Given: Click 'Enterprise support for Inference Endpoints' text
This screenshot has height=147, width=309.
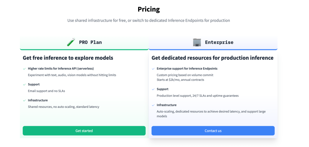Looking at the screenshot, I should (x=187, y=69).
